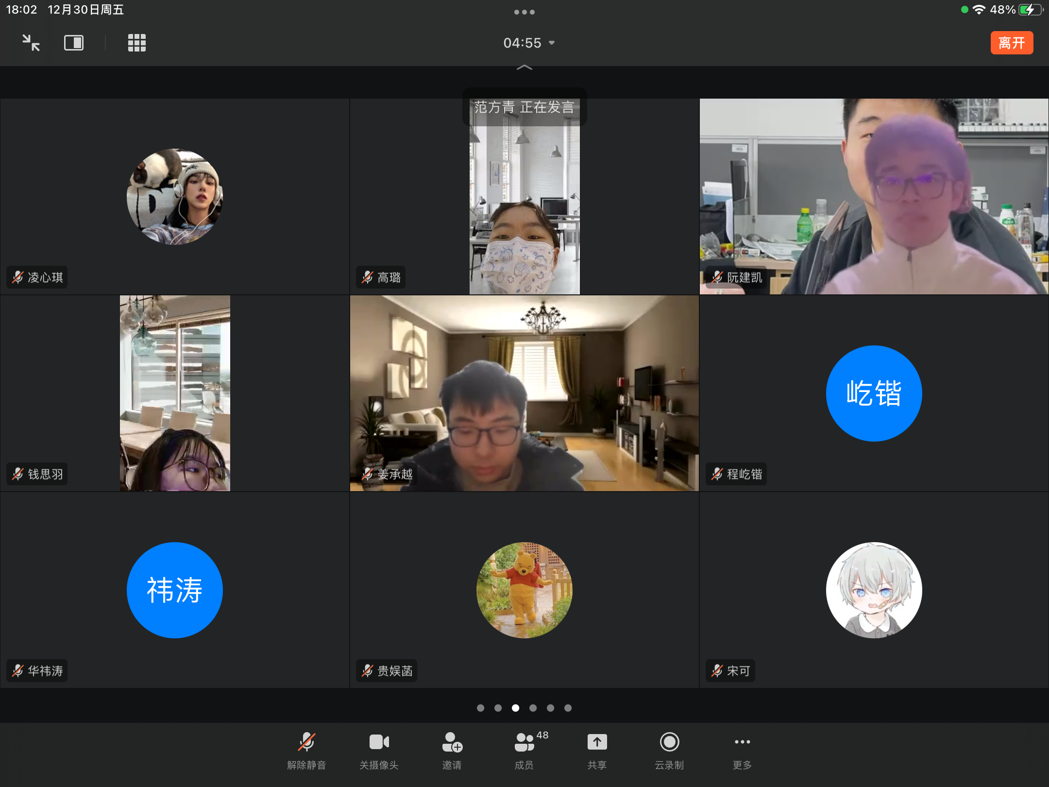Tap the blue 祎涛 avatar circle

(x=175, y=590)
